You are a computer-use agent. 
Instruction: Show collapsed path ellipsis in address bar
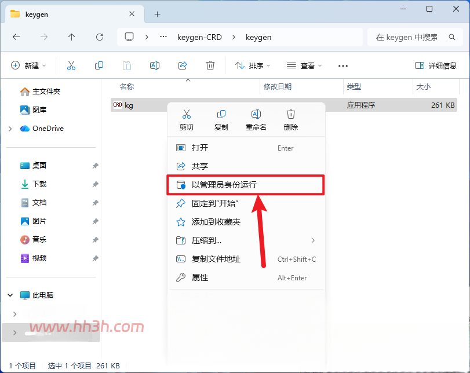click(x=163, y=37)
